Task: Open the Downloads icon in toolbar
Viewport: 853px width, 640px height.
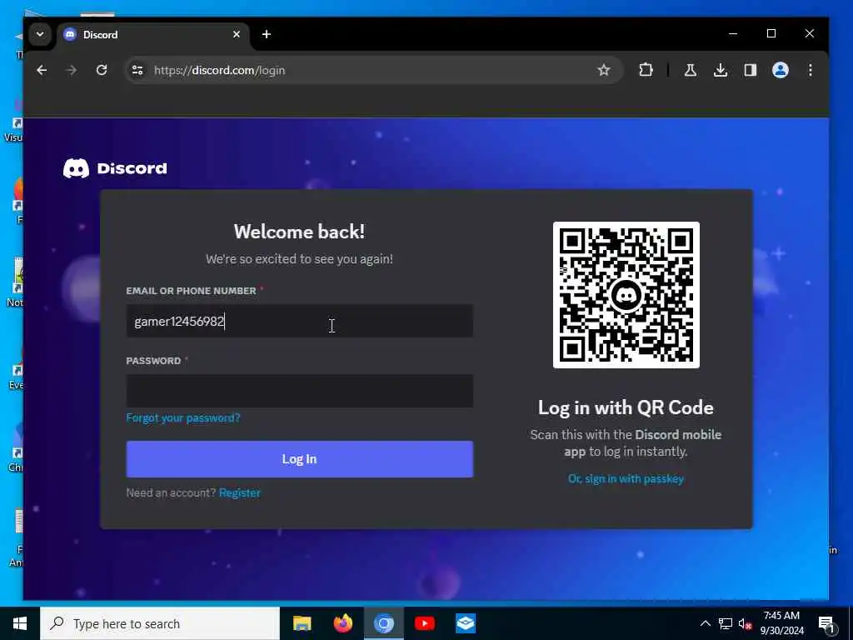Action: click(x=721, y=70)
